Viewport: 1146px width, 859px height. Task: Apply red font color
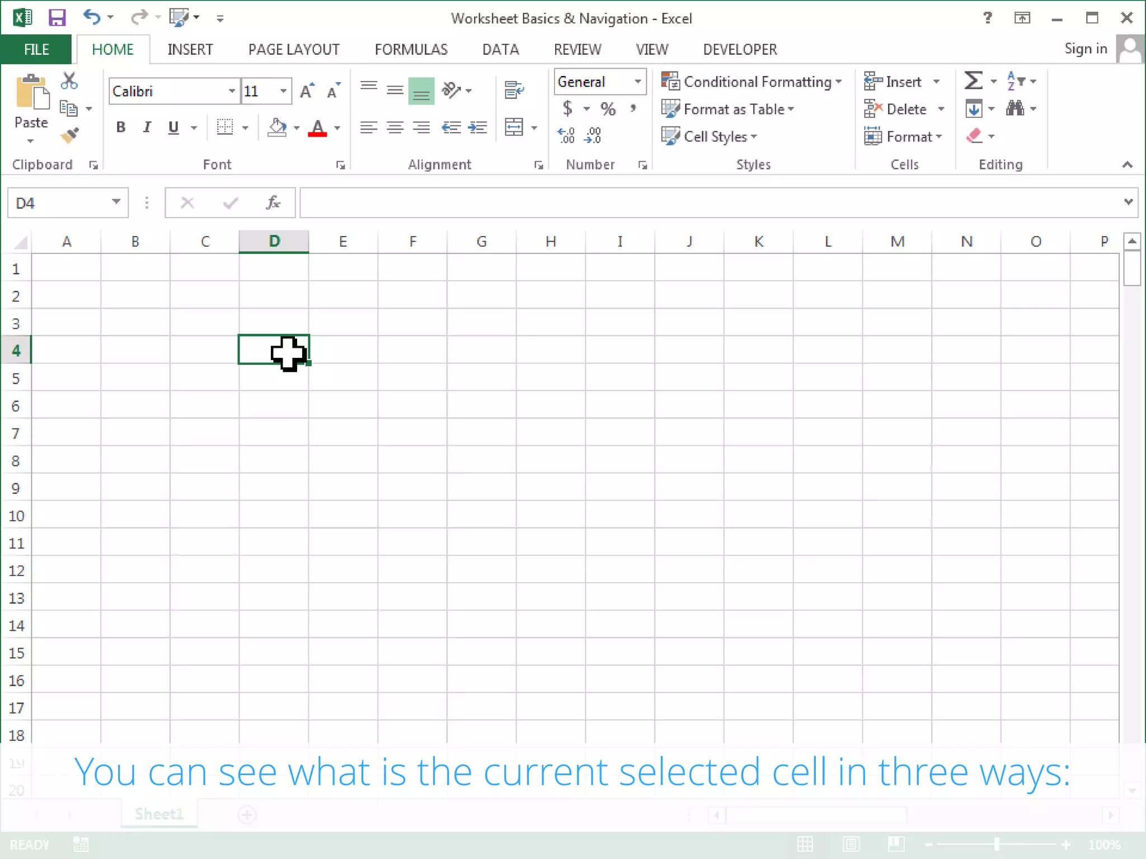317,128
